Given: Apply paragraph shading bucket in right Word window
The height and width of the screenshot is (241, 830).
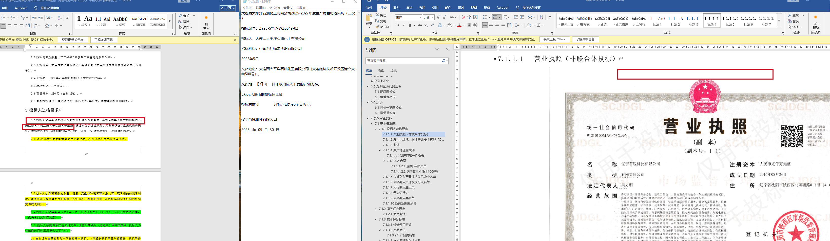Looking at the screenshot, I should (529, 25).
